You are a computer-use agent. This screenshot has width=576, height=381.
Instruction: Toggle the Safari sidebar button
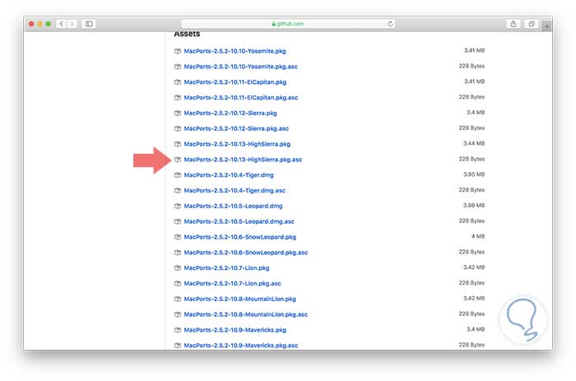click(x=89, y=24)
